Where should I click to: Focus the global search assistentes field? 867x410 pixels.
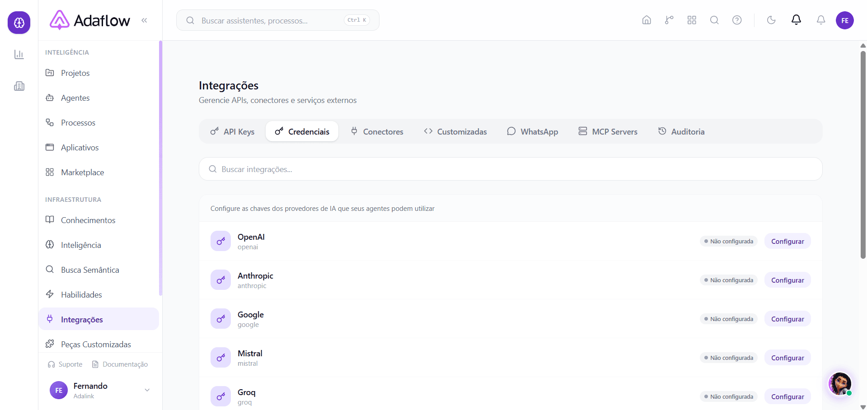point(277,20)
